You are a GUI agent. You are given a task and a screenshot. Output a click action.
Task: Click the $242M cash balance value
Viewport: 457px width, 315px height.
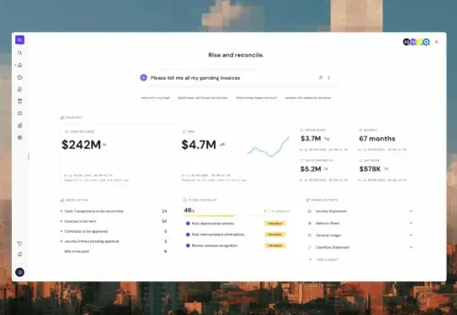coord(81,145)
